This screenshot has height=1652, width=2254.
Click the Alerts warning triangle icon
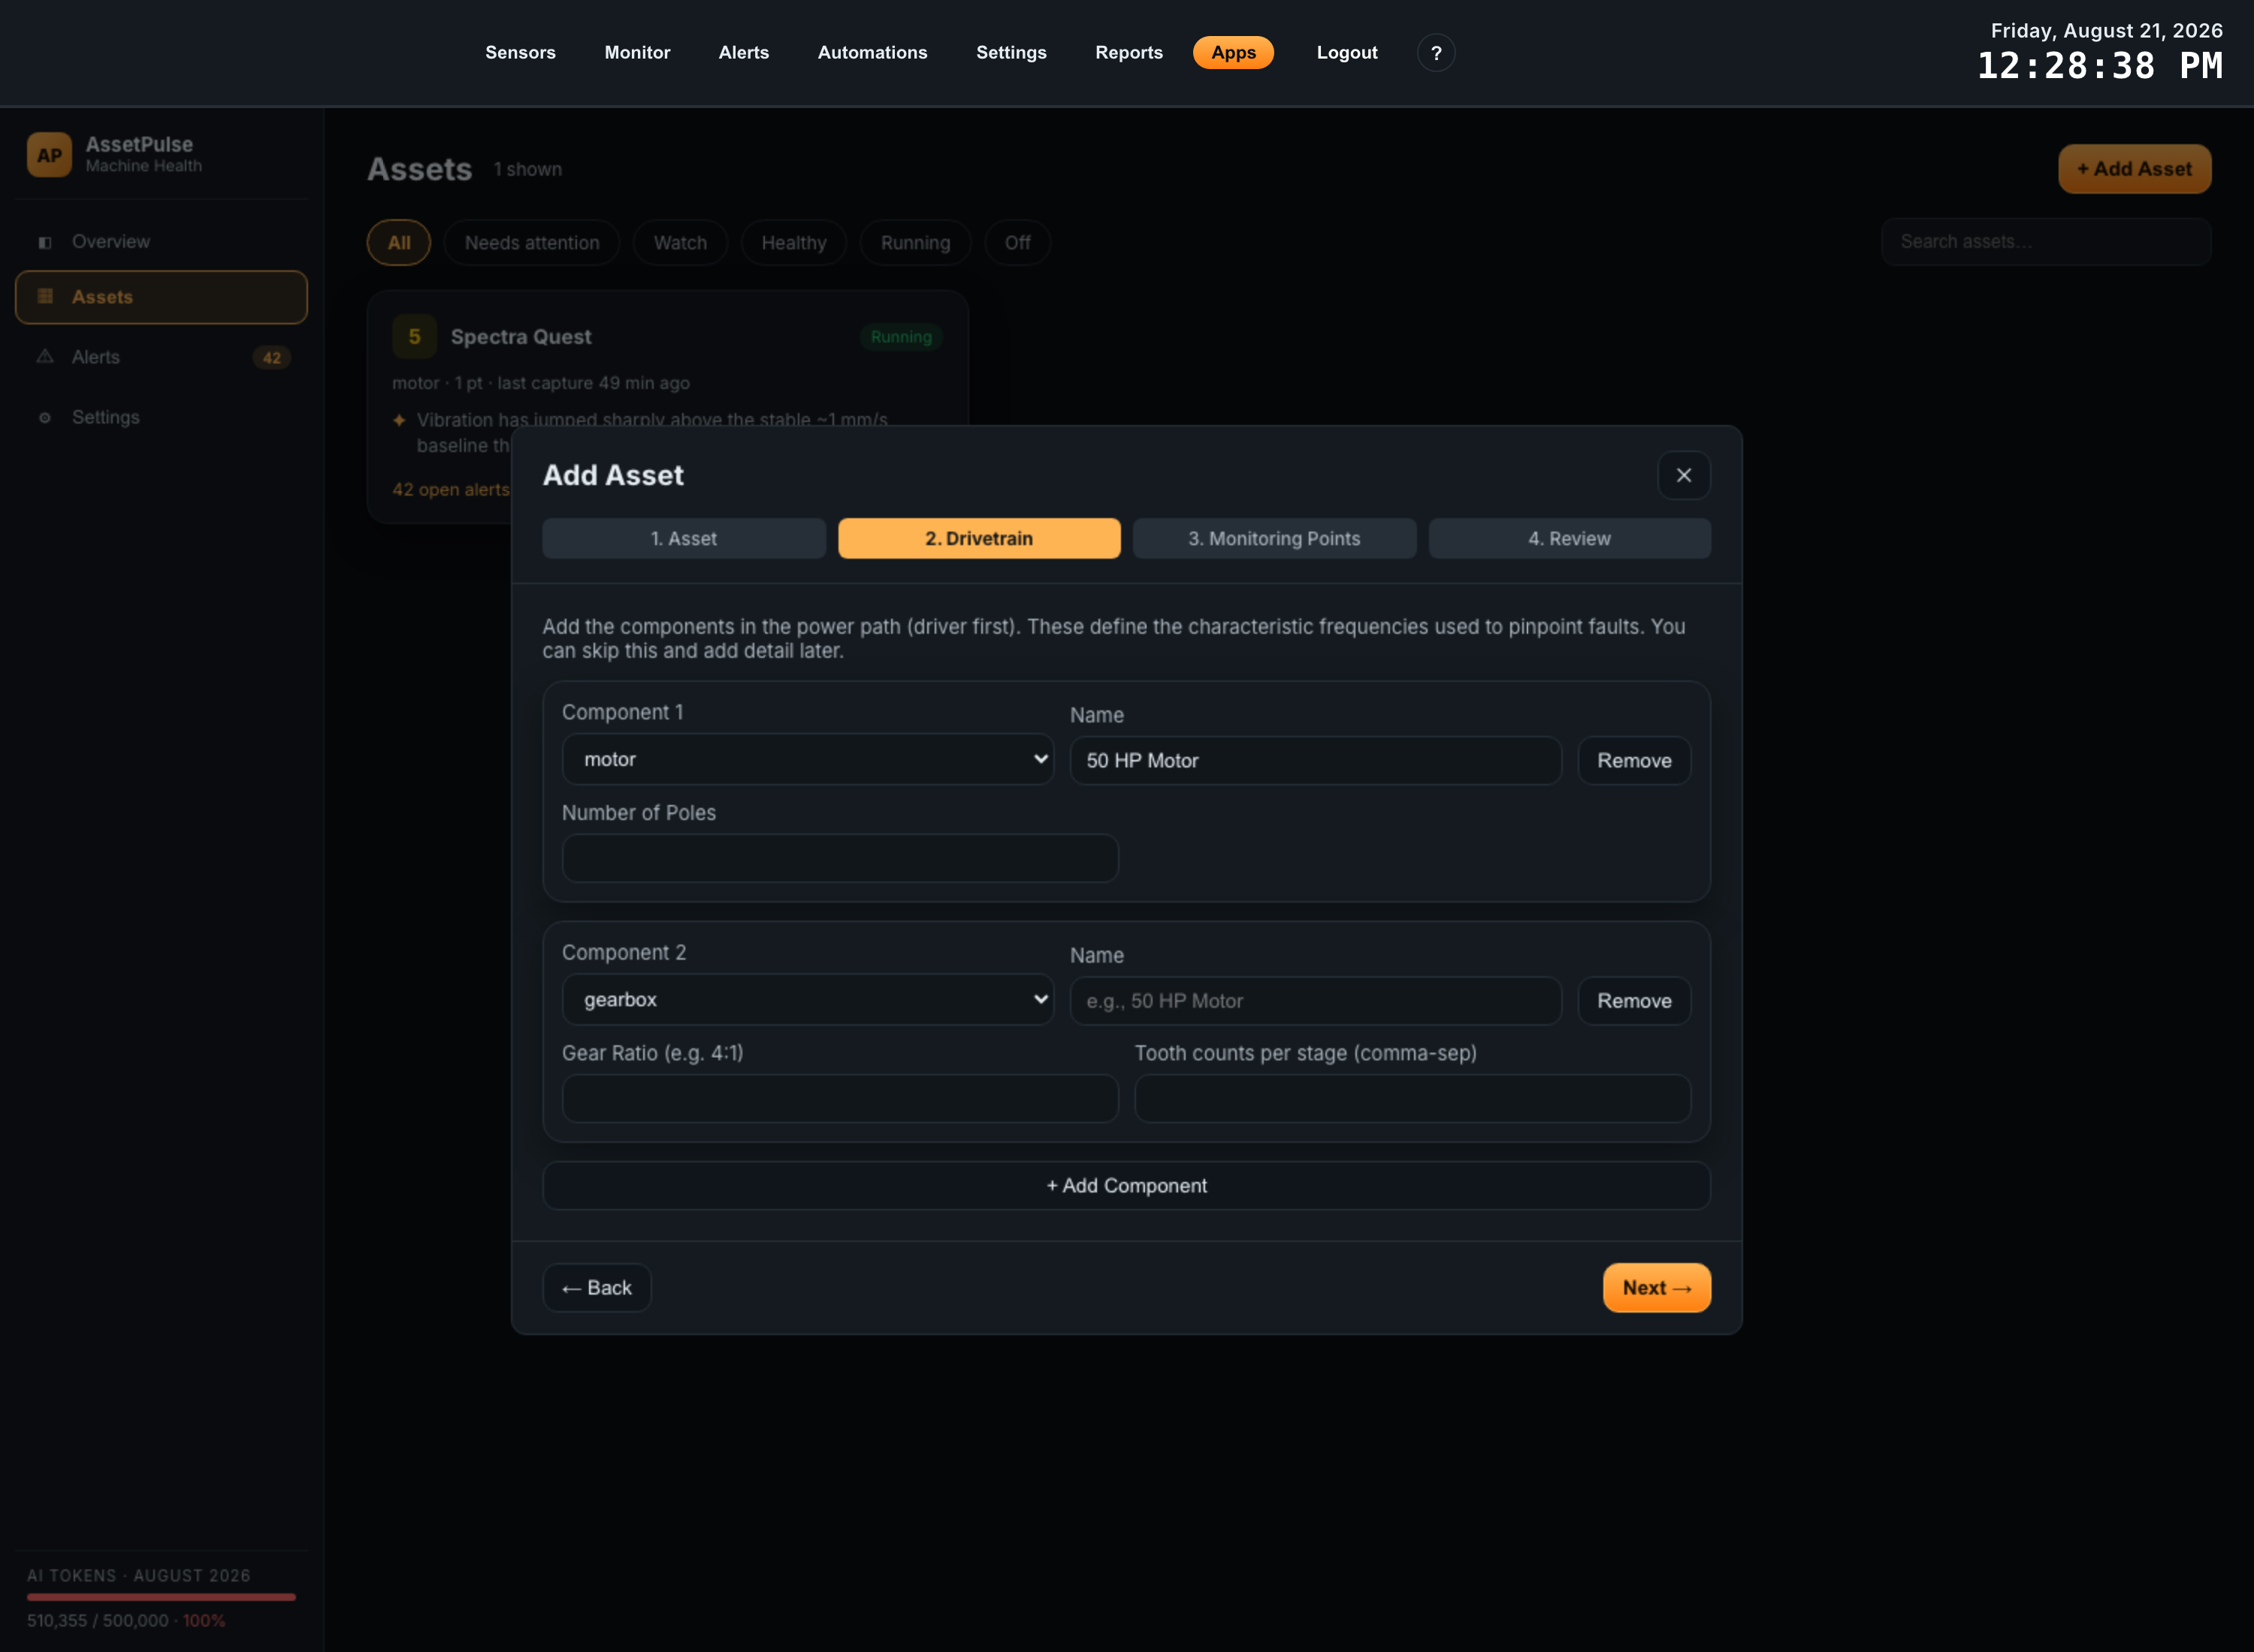pos(45,357)
